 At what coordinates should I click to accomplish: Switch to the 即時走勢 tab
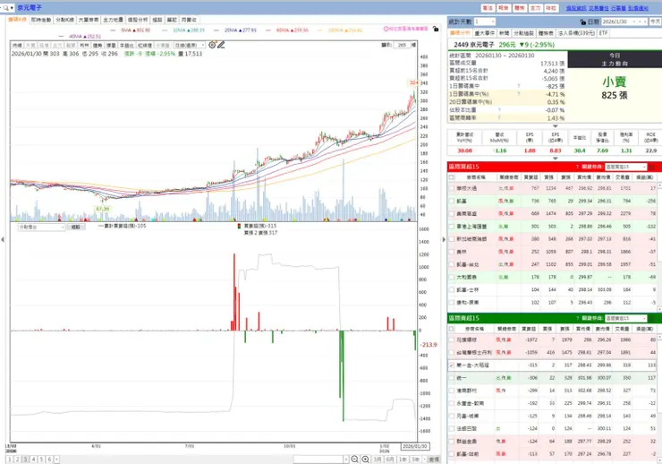(41, 20)
